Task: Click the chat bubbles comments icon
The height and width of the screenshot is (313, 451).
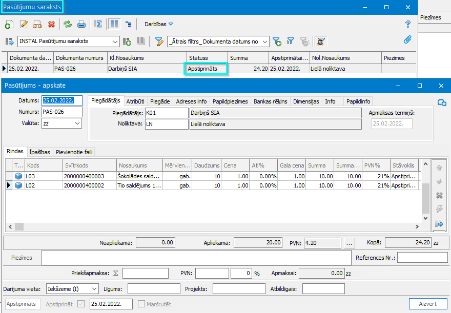Action: pyautogui.click(x=442, y=102)
